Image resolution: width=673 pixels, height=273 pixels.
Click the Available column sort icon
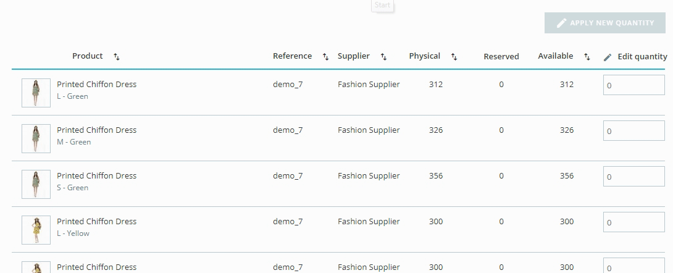click(x=587, y=57)
